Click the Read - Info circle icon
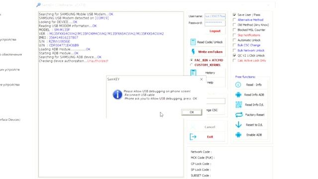The height and width of the screenshot is (179, 318). 238,85
